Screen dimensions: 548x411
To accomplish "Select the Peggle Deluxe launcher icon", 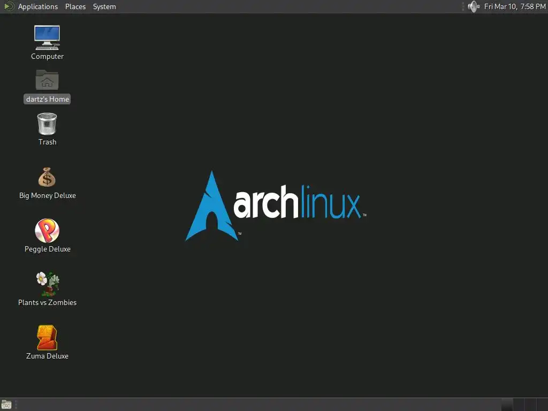I will (47, 231).
